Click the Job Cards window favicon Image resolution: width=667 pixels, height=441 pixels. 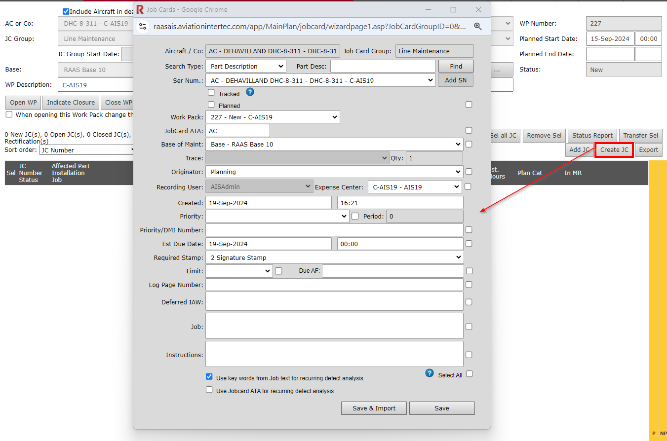point(140,9)
